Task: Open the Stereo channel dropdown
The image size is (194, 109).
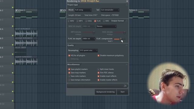Action: pos(106,26)
